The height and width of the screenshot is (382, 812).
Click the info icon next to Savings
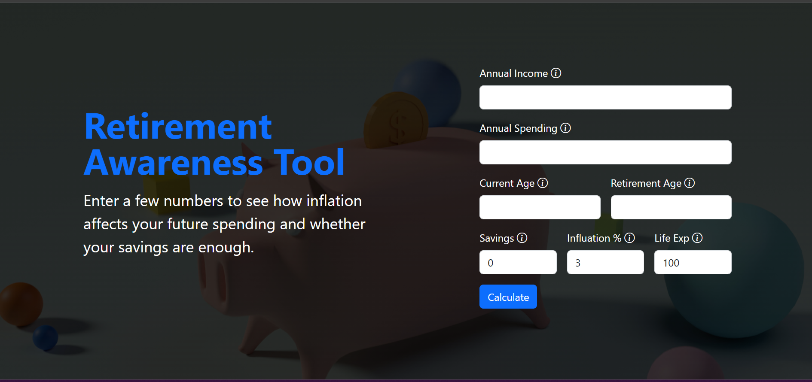(x=522, y=238)
